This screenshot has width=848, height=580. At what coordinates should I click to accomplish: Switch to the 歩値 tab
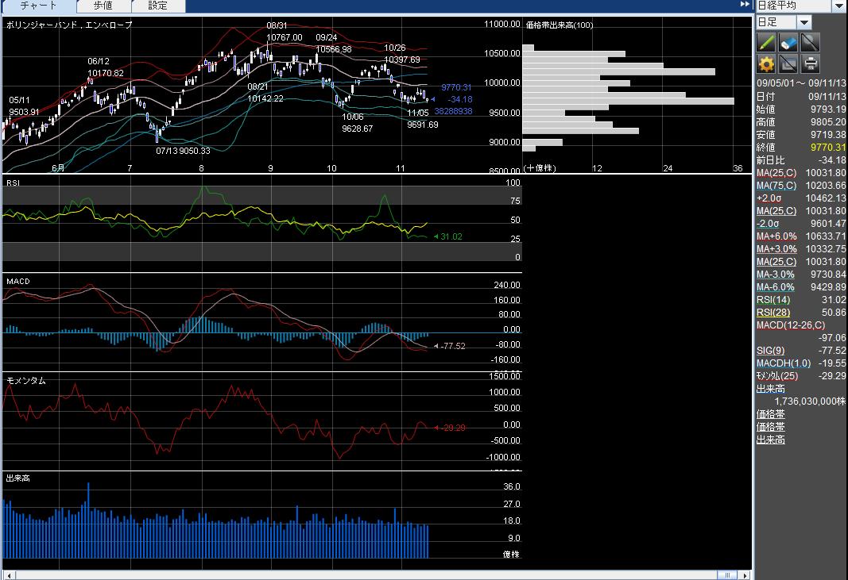pos(103,6)
